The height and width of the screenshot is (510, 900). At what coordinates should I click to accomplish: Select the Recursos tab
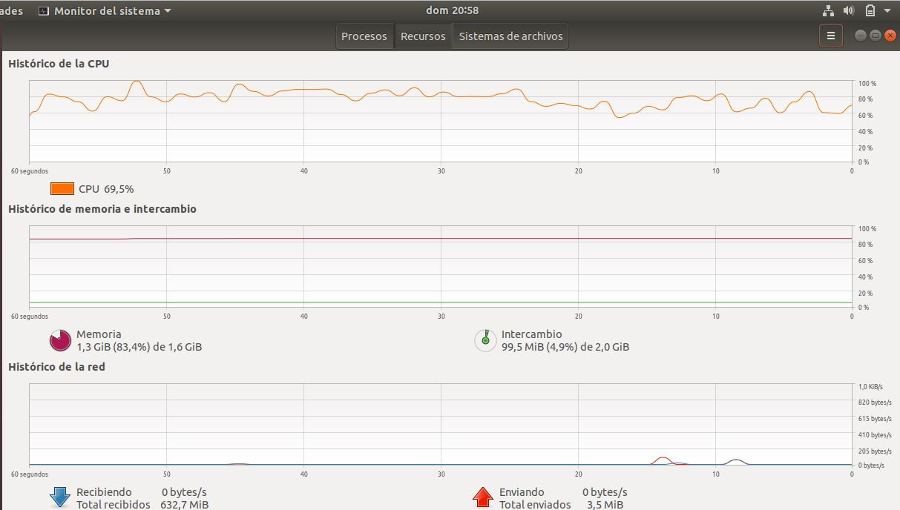tap(423, 36)
